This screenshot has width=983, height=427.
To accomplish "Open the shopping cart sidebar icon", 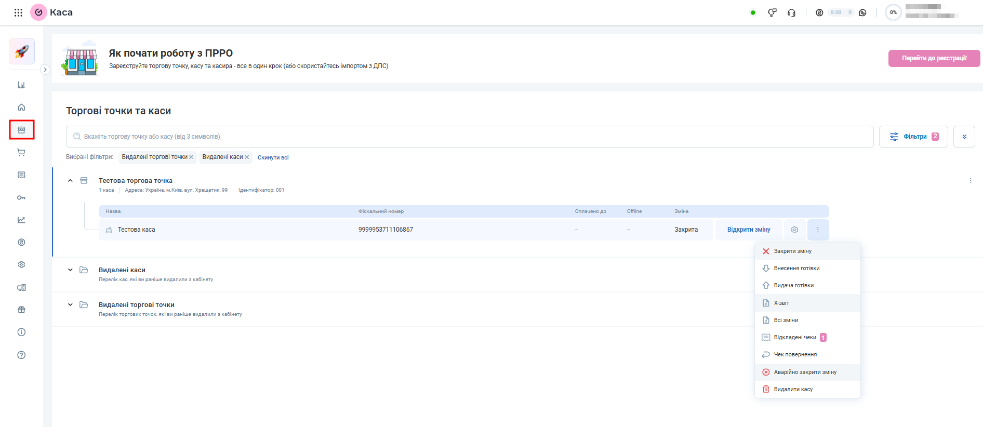I will [21, 152].
